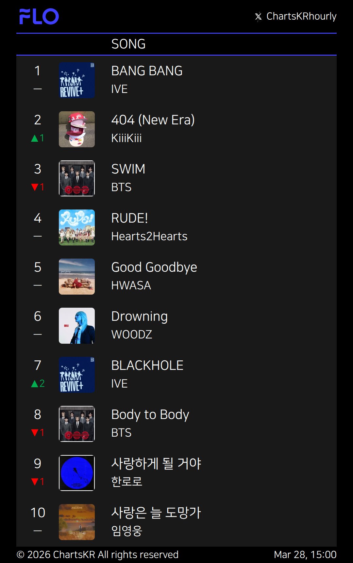Select the SONG column header

point(128,44)
